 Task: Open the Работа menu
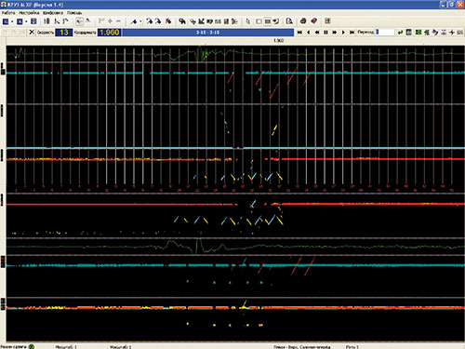coord(8,13)
